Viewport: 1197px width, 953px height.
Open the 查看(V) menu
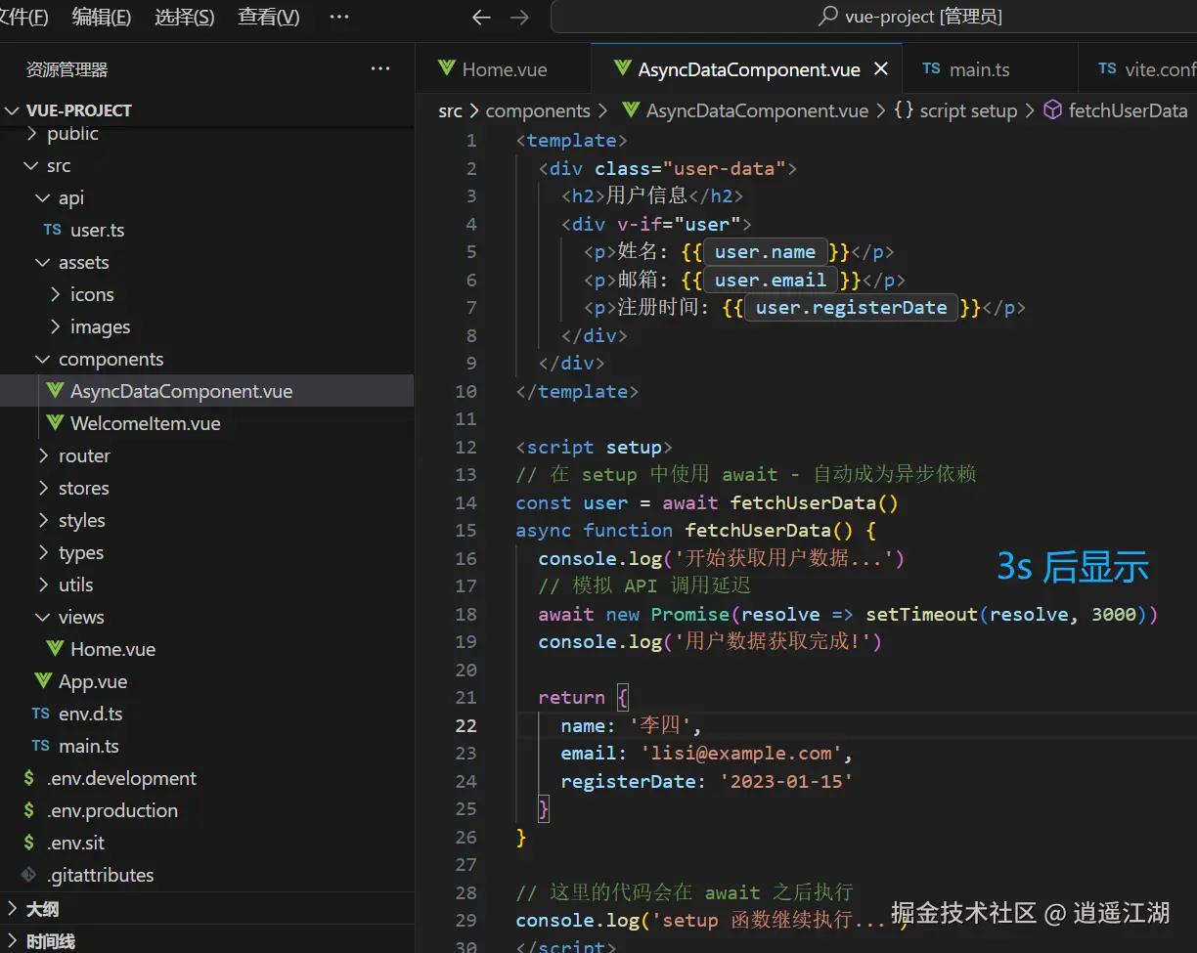[x=269, y=17]
